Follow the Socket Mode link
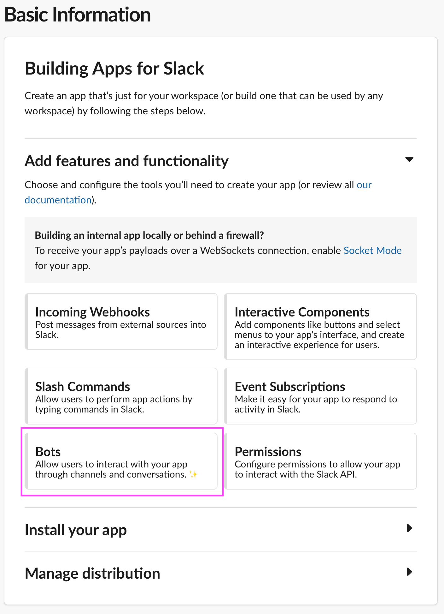 click(372, 250)
